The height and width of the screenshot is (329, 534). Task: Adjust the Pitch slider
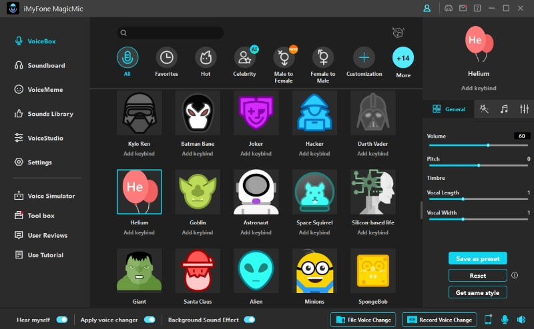(x=479, y=166)
